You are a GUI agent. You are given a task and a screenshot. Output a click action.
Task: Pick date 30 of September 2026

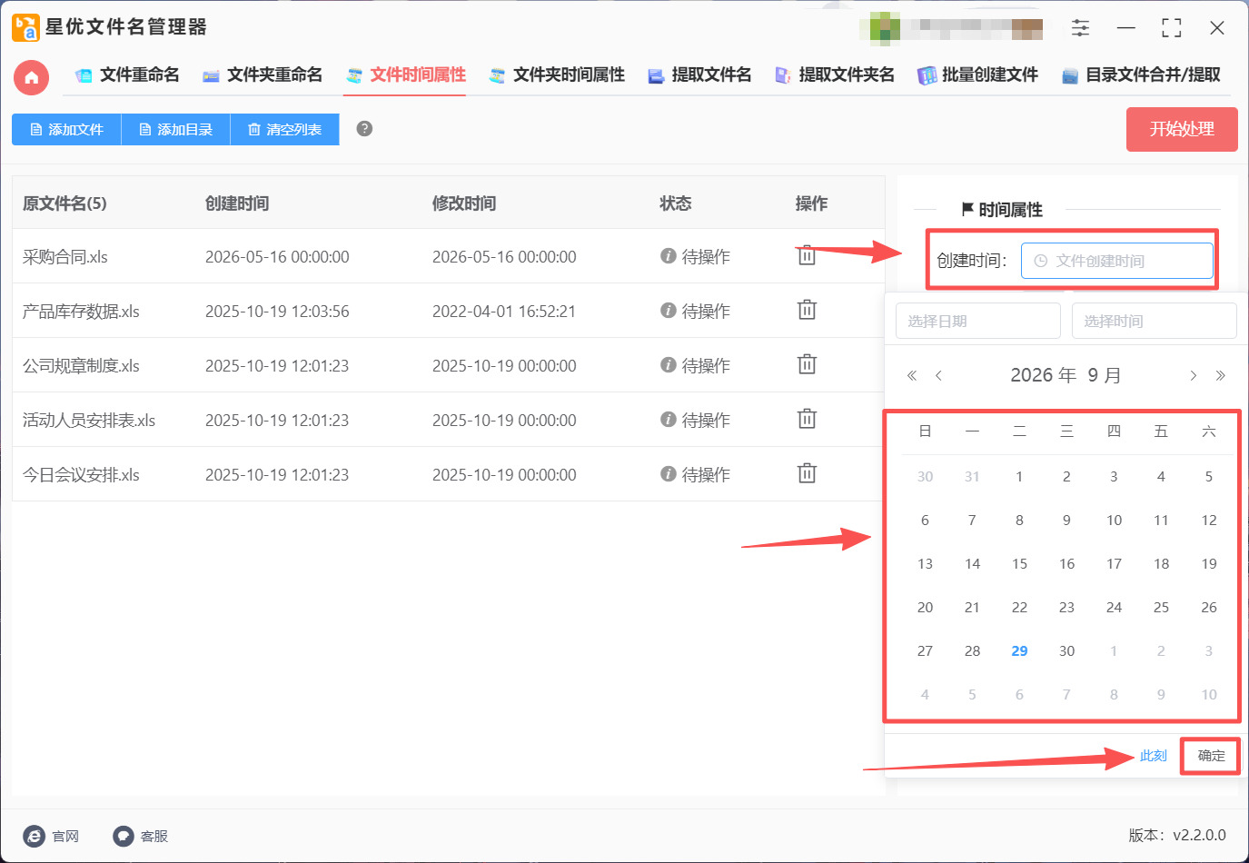1066,650
